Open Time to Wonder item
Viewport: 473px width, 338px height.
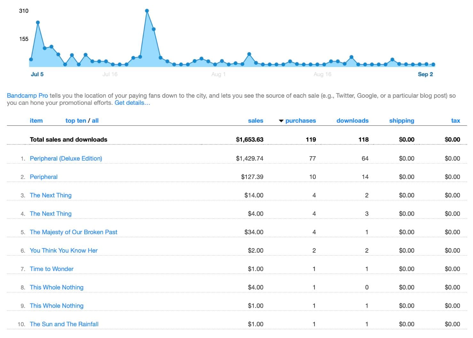click(x=51, y=269)
